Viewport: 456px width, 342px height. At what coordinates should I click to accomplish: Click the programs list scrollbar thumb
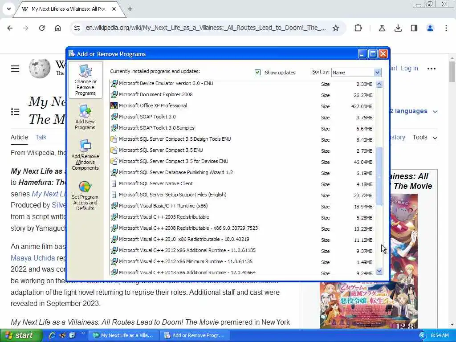(x=379, y=176)
